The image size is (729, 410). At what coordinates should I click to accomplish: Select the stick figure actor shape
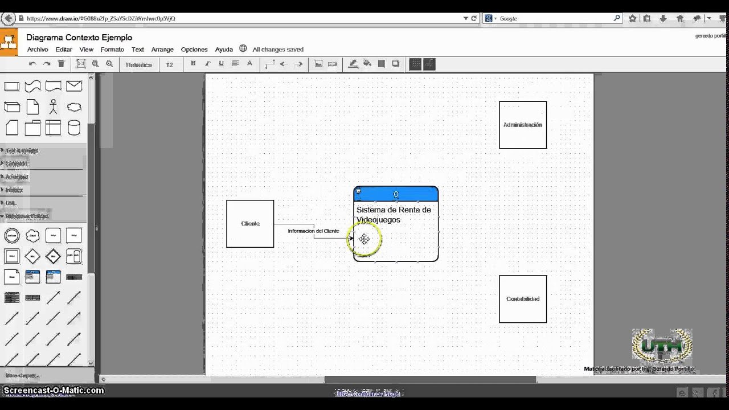tap(53, 107)
